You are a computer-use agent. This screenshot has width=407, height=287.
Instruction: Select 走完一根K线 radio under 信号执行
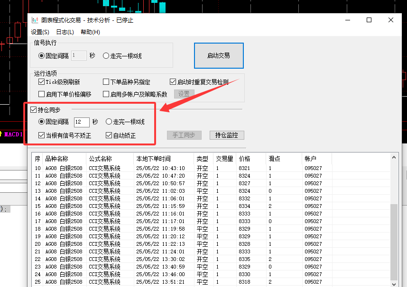pos(106,56)
